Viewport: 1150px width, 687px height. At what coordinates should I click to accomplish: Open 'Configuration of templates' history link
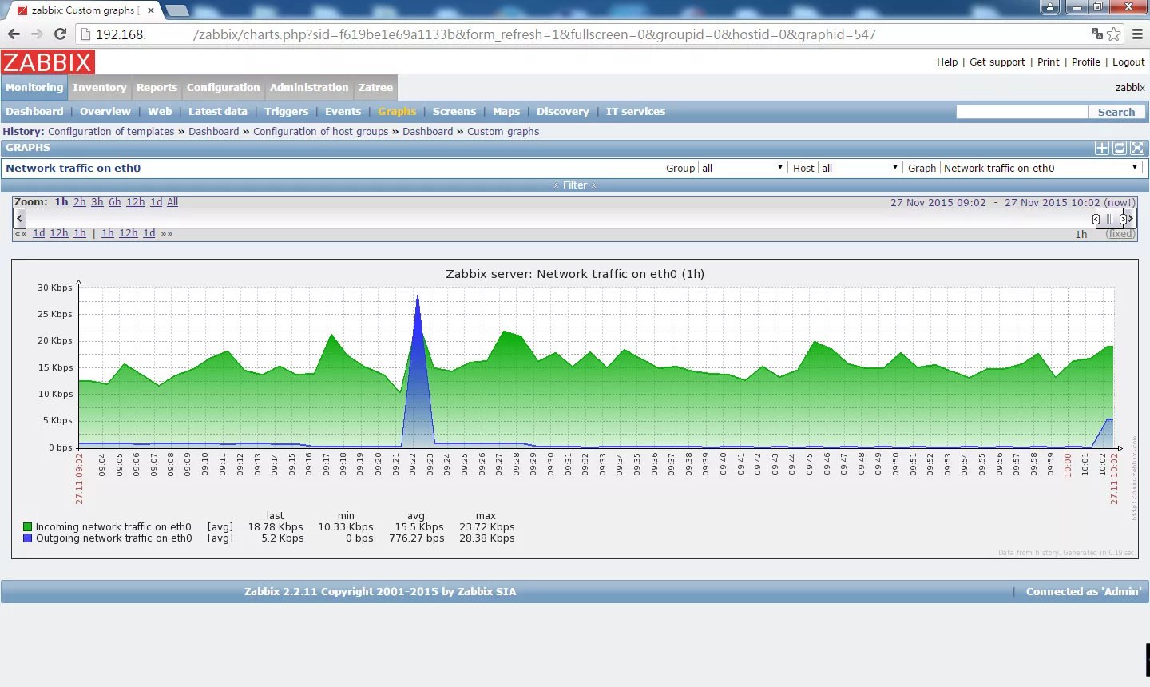click(x=111, y=132)
